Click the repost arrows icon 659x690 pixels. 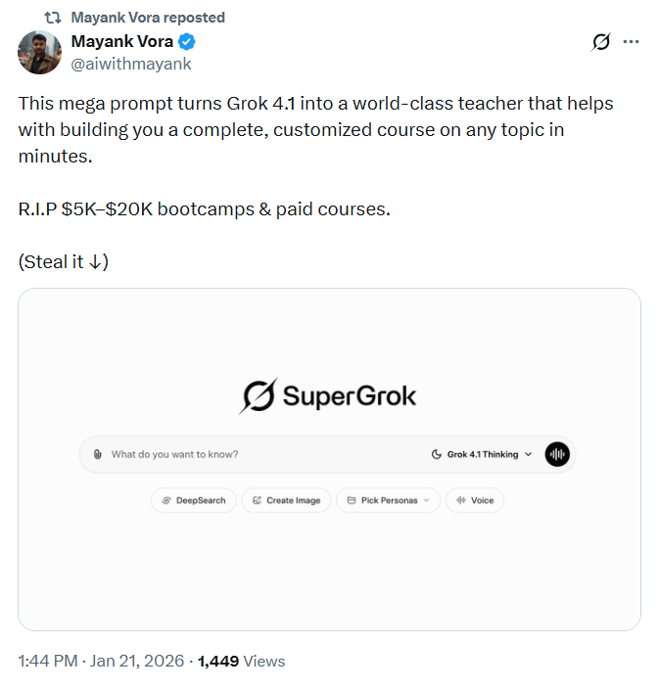point(52,18)
